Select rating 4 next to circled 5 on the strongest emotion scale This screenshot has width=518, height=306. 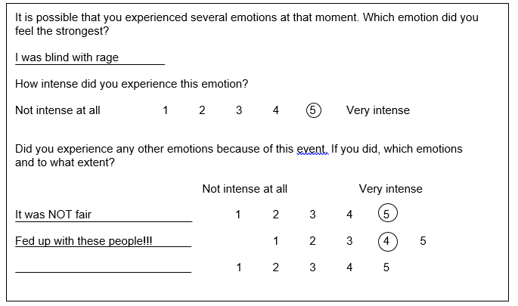click(276, 110)
